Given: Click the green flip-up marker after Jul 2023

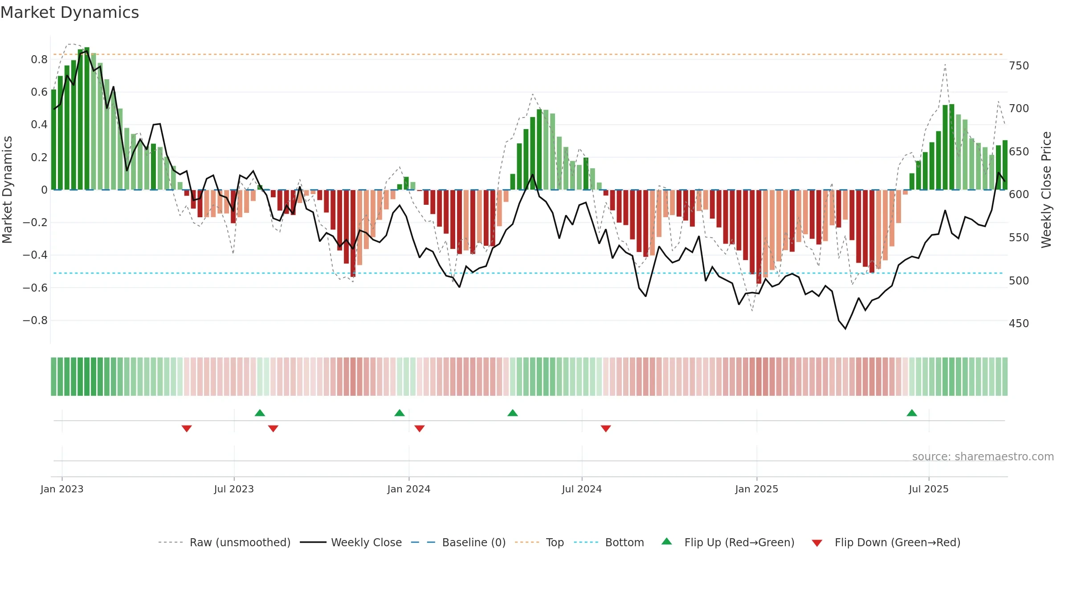Looking at the screenshot, I should point(260,413).
